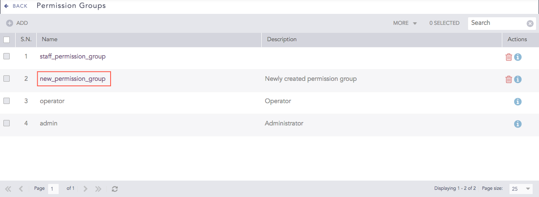Sort by the Description column header
This screenshot has height=197, width=539.
282,39
